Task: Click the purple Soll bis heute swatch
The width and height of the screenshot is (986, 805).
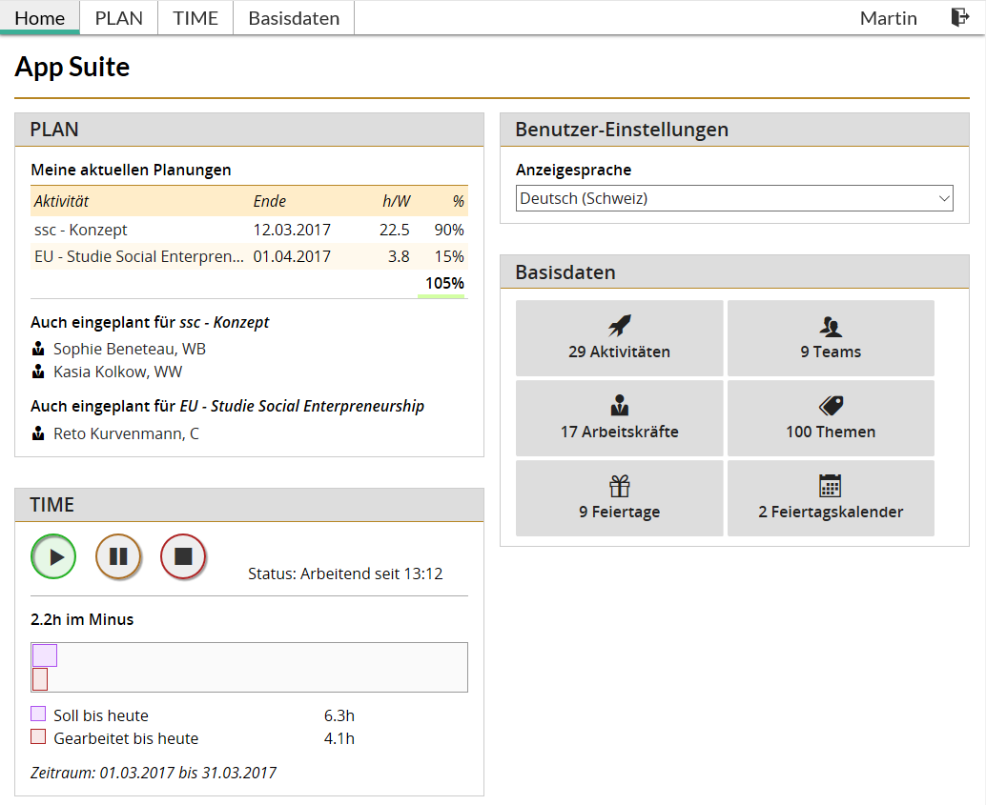Action: click(x=38, y=714)
